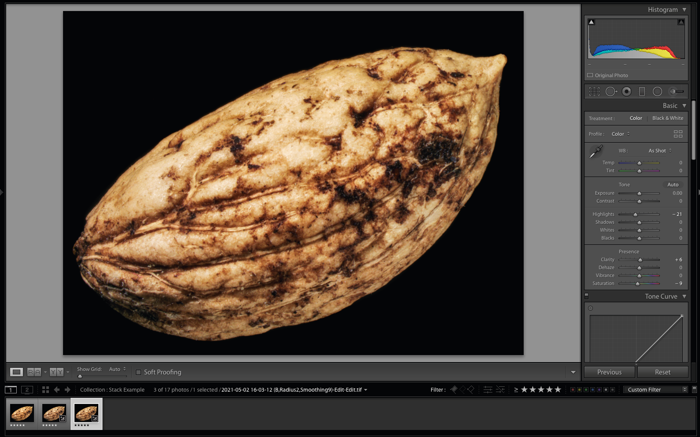Click the Auto tone button

click(673, 185)
